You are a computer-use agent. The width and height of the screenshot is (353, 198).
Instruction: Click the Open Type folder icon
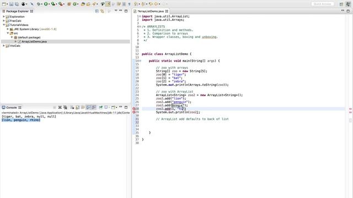pos(83,4)
